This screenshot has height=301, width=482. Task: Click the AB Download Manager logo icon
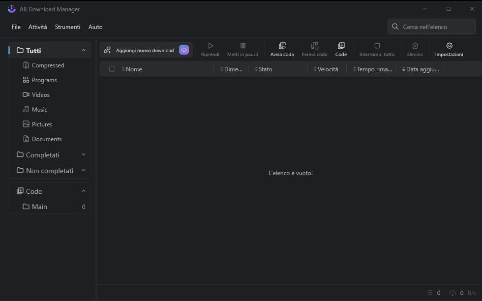pyautogui.click(x=12, y=9)
